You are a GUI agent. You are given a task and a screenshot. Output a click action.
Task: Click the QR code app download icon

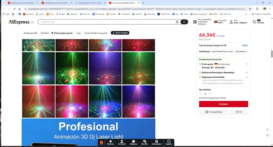coord(195,22)
